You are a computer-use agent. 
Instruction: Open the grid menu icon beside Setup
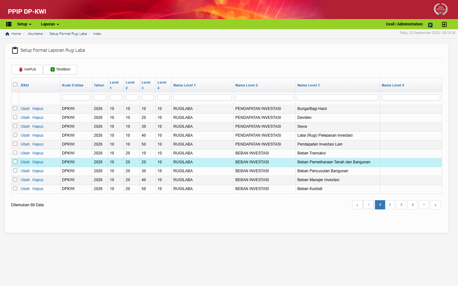(9, 24)
